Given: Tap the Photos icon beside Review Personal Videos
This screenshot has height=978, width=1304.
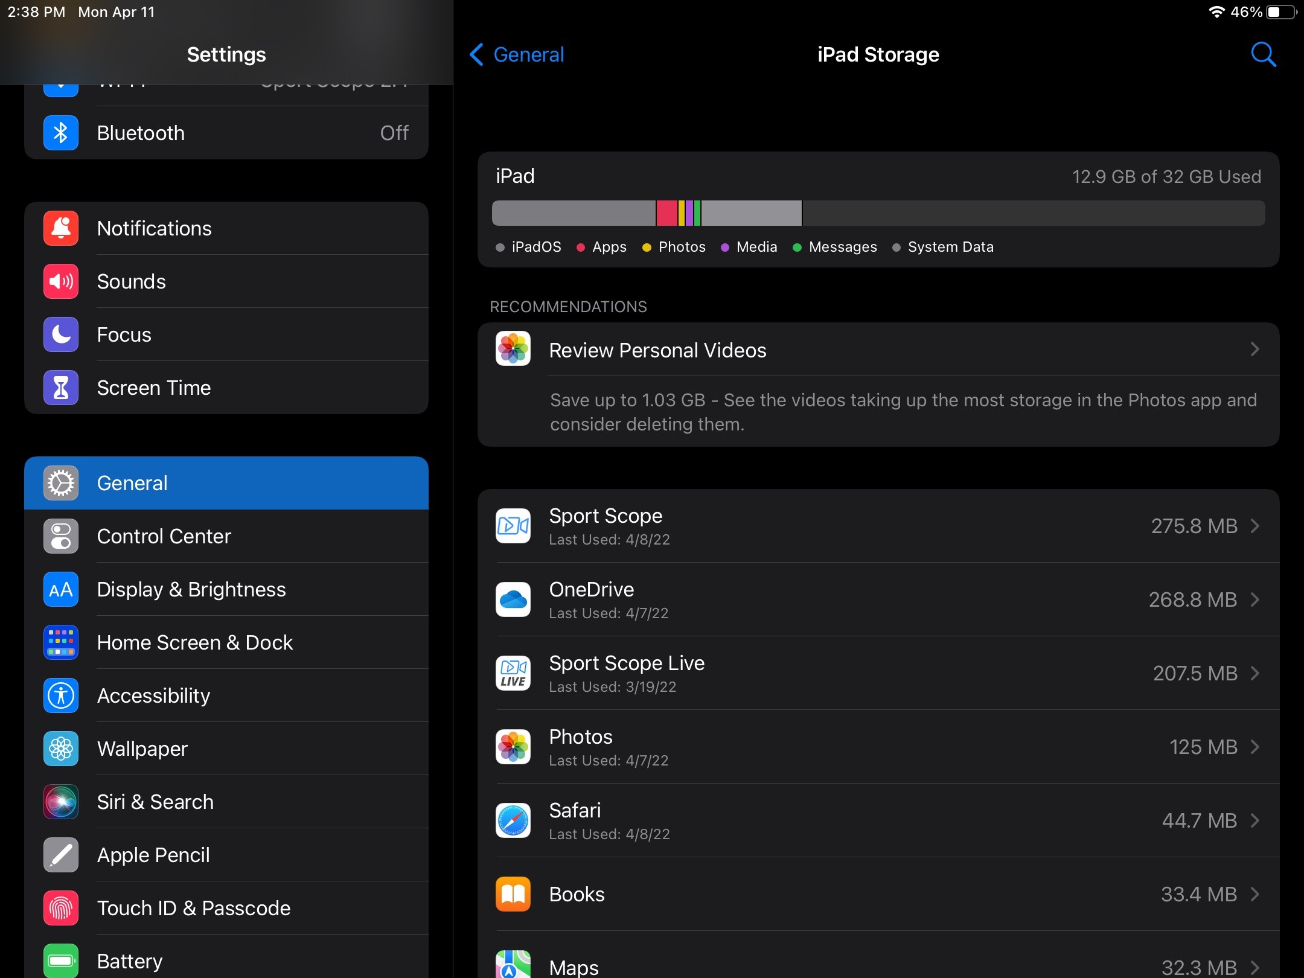Looking at the screenshot, I should point(513,348).
